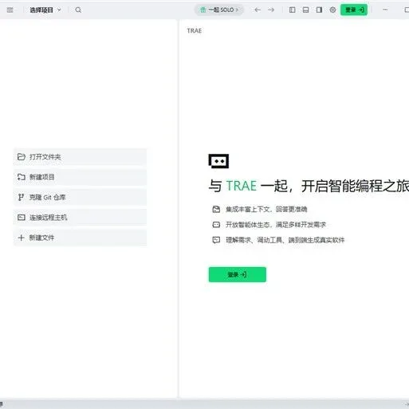Expand the 选择项目 project dropdown
This screenshot has width=409, height=409.
45,10
